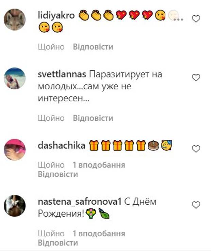Image resolution: width=211 pixels, height=251 pixels.
Task: Go to the lidiyakro username profile
Action: pyautogui.click(x=56, y=16)
